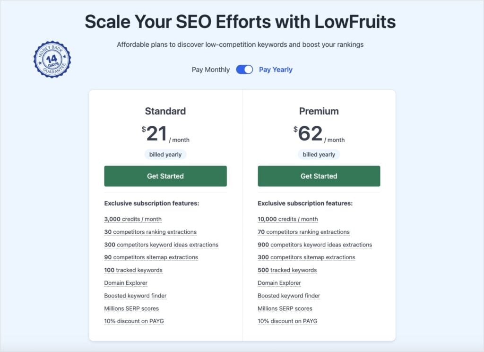Click Boosted keyword finder under Premium plan
The height and width of the screenshot is (352, 484).
click(x=289, y=296)
